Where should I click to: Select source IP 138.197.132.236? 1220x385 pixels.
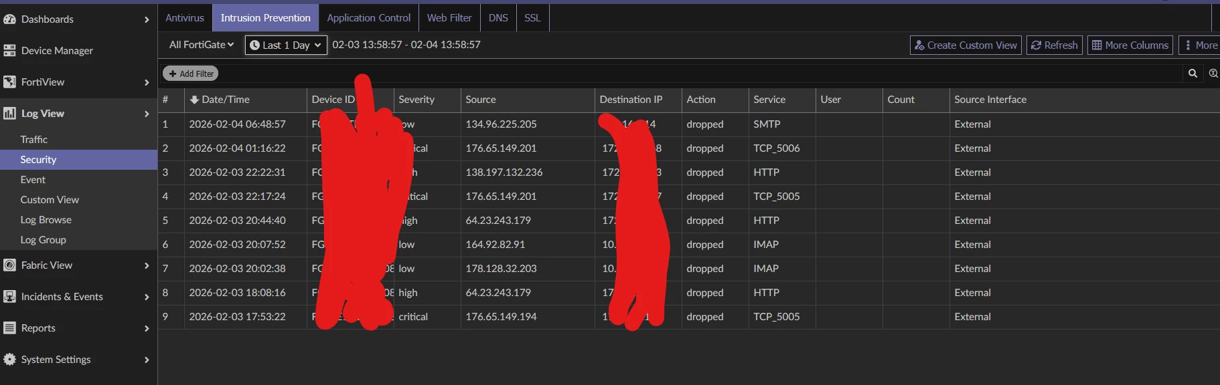pos(504,172)
